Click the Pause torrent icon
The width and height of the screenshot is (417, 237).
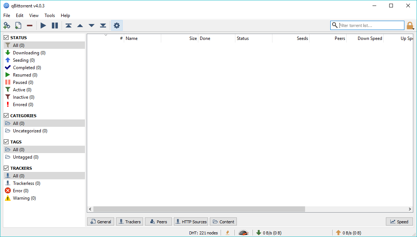click(x=55, y=25)
